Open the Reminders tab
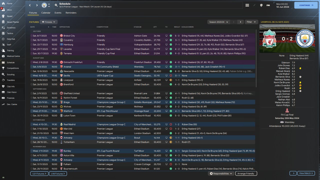The height and width of the screenshot is (180, 320). [71, 13]
